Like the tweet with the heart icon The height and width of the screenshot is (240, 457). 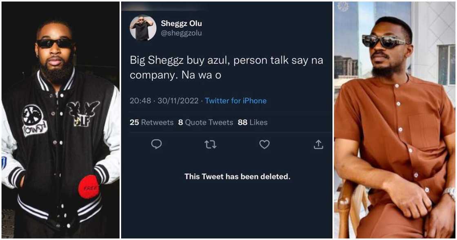[x=264, y=144]
